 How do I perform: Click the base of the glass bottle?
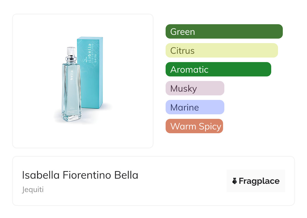[71, 117]
